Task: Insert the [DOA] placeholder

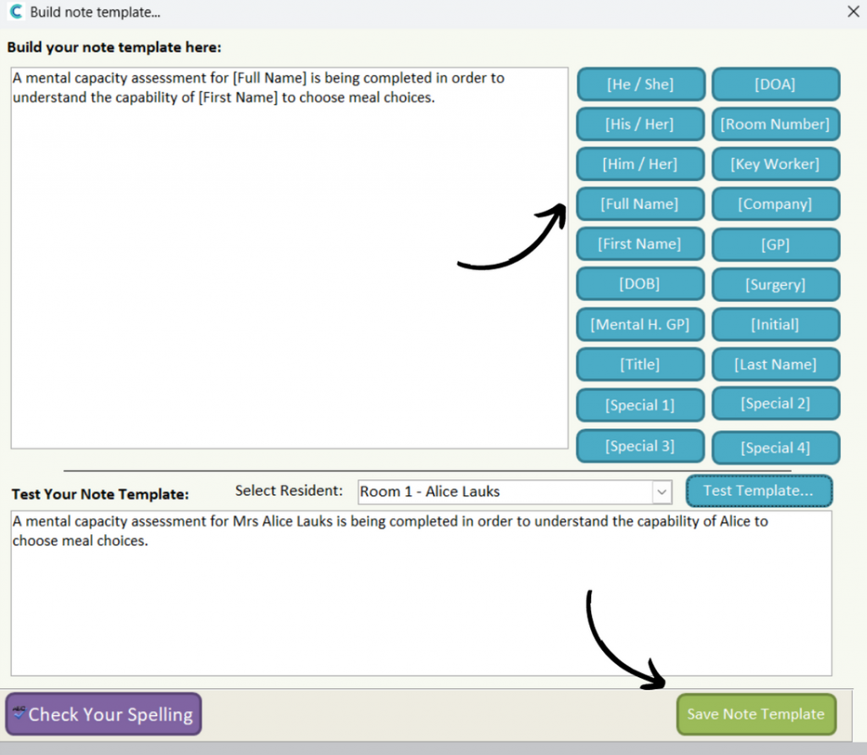Action: pyautogui.click(x=776, y=85)
